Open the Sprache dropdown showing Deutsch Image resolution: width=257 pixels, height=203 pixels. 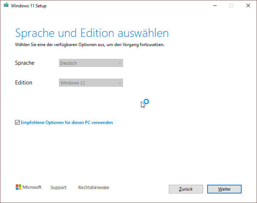click(x=91, y=63)
